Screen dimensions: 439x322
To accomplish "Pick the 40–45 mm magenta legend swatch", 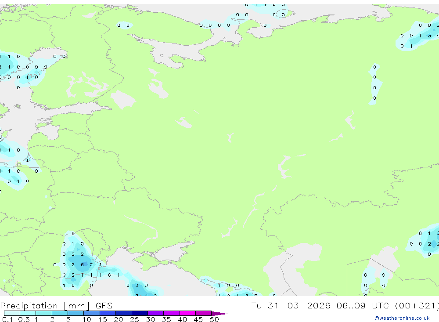I will pos(187,313).
